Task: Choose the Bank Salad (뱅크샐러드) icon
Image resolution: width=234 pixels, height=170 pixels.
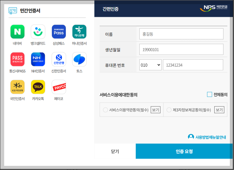Action: 38,32
